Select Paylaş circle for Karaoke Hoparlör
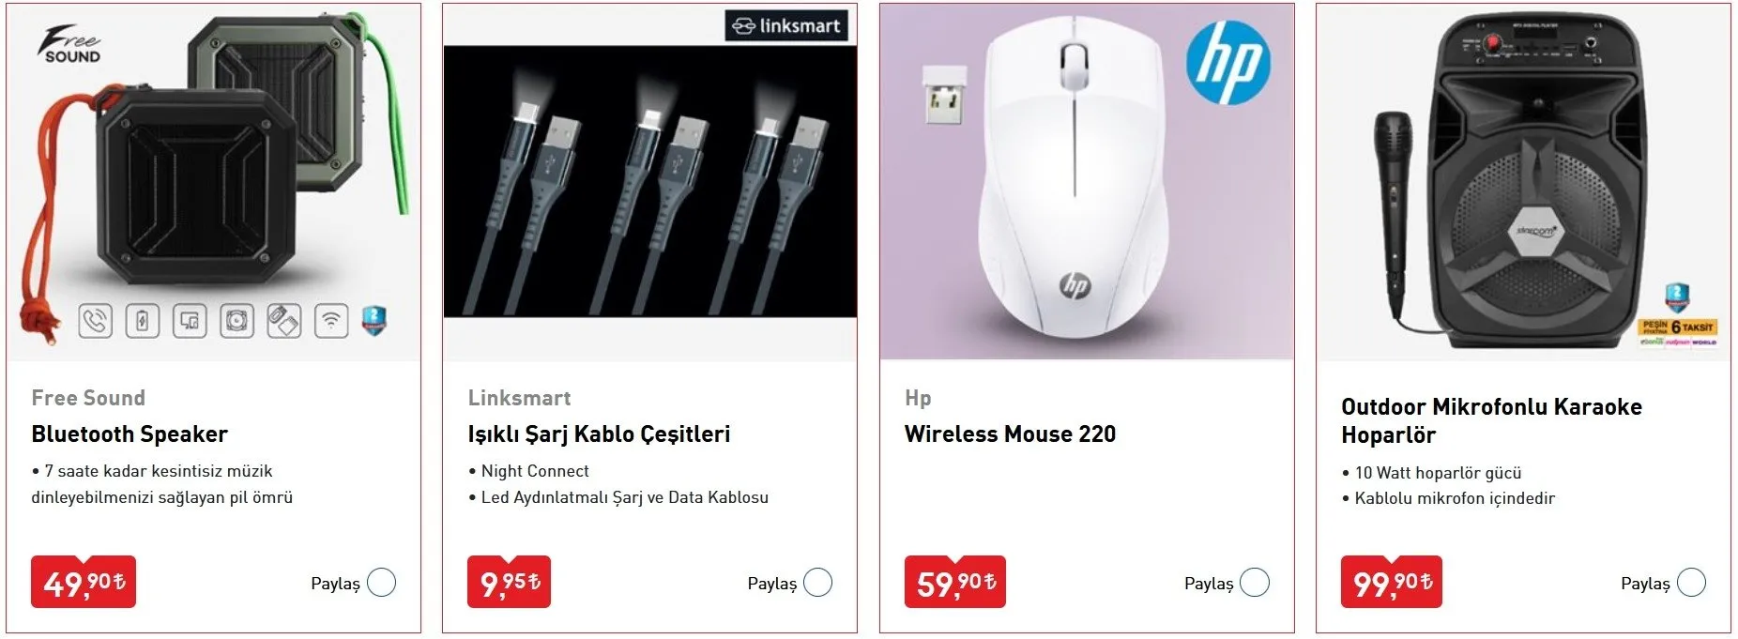1738x639 pixels. (1691, 583)
